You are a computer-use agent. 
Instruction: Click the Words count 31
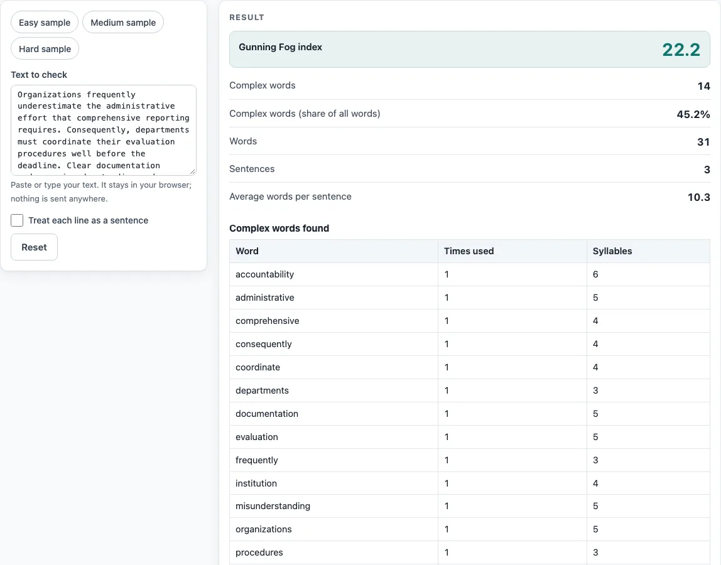click(x=703, y=142)
